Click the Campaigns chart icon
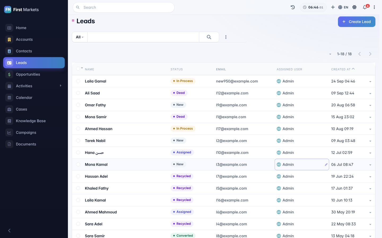382x238 pixels. (x=9, y=132)
